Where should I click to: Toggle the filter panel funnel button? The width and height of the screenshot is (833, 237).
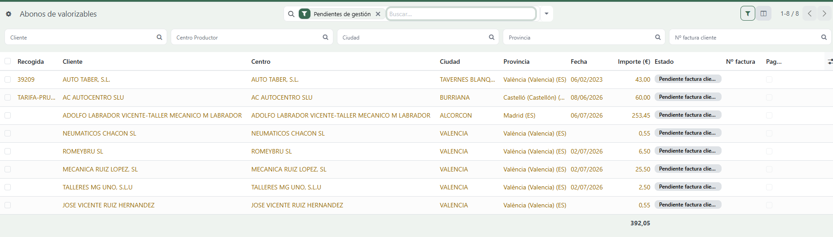748,13
